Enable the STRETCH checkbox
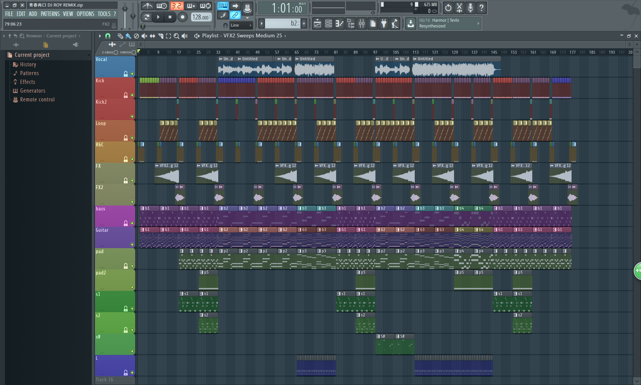641x385 pixels. [x=134, y=52]
